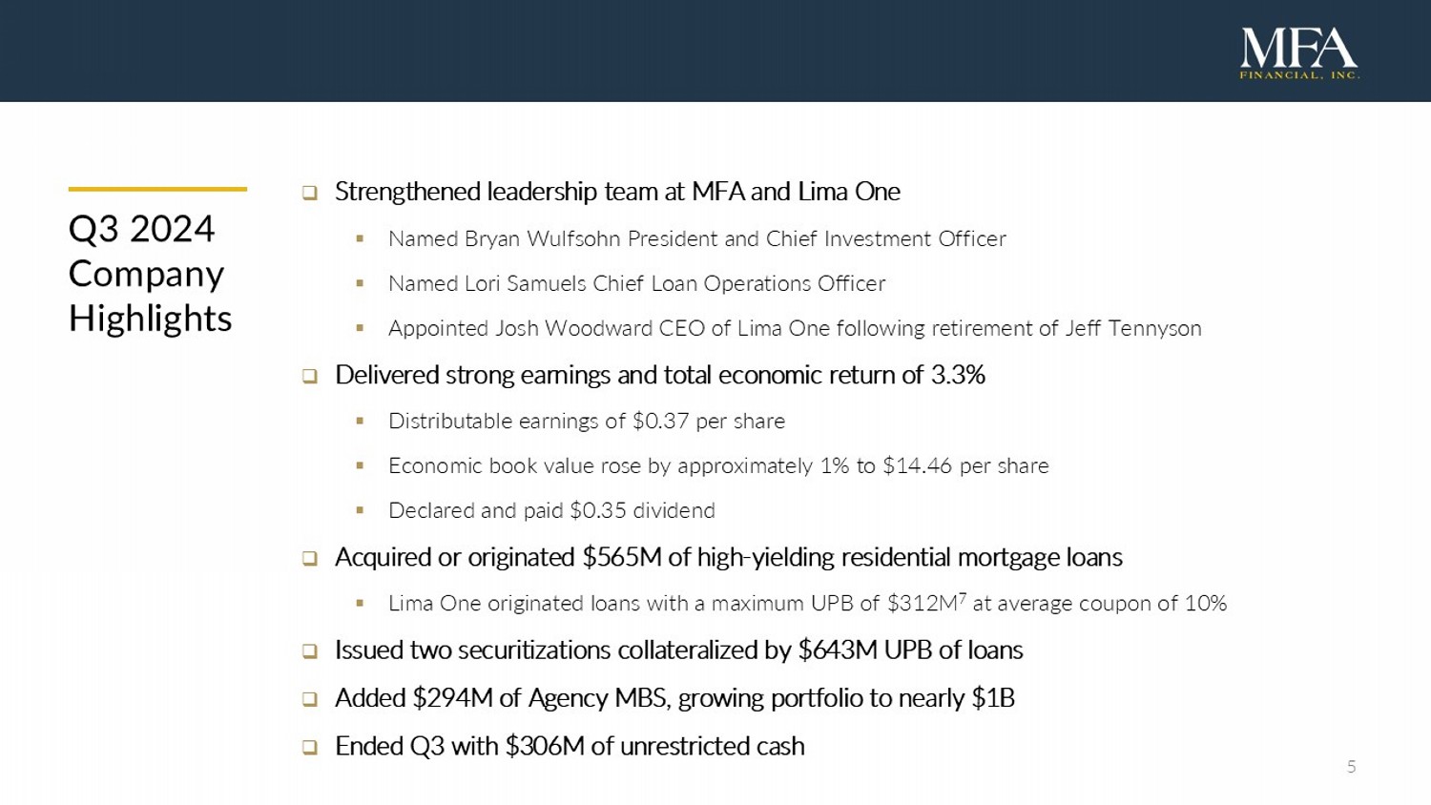Click the slide page number 5
Viewport: 1431px width, 805px height.
pyautogui.click(x=1351, y=767)
